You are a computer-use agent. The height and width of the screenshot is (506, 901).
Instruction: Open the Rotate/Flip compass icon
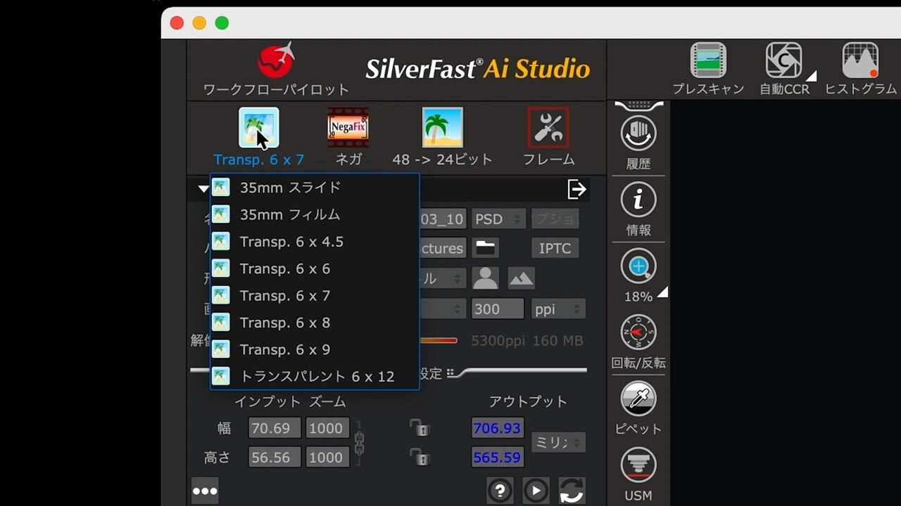click(638, 332)
